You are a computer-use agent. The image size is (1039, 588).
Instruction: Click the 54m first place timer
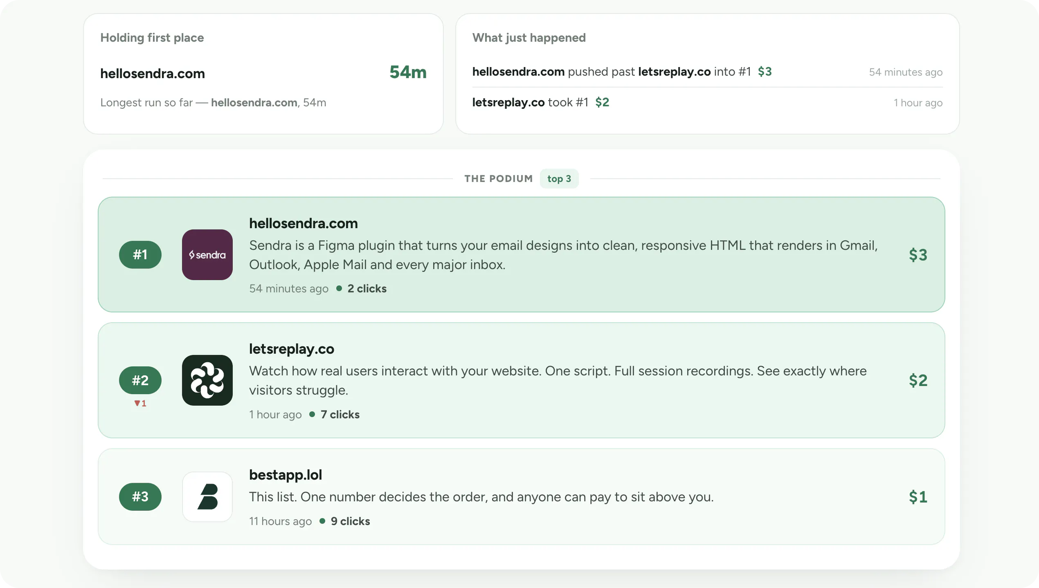(x=408, y=72)
